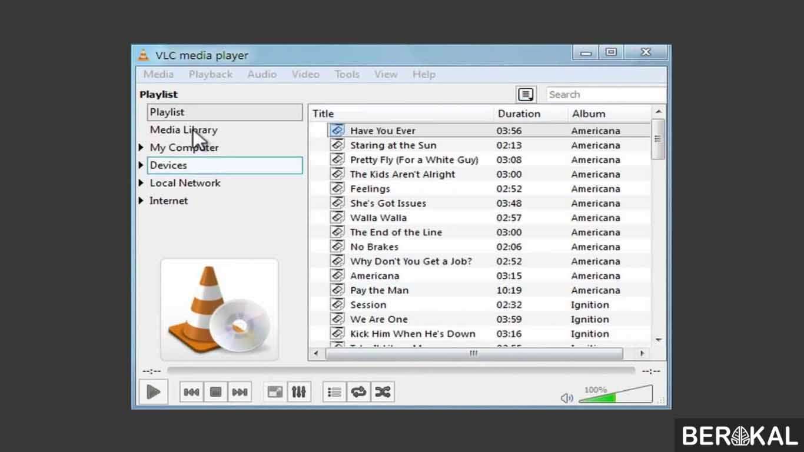Open the Media menu
The width and height of the screenshot is (804, 452).
158,74
